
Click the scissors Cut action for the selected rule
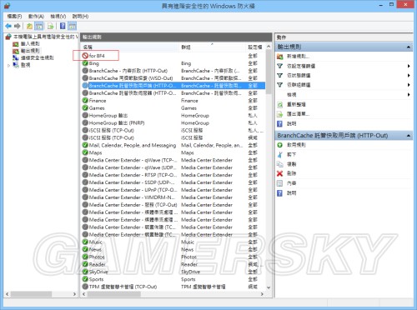pos(280,155)
